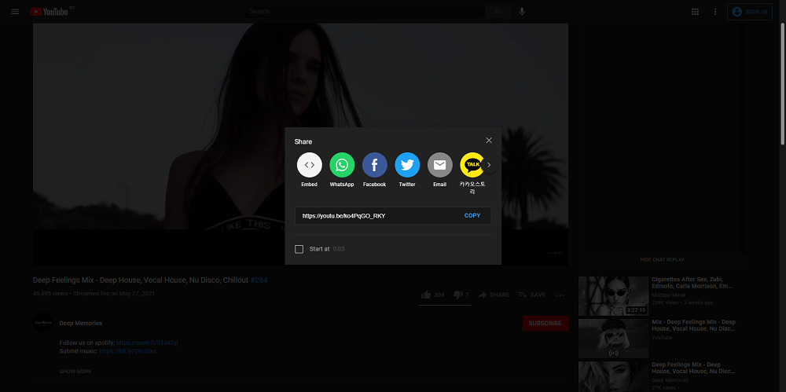Close the Share dialog

tap(489, 141)
